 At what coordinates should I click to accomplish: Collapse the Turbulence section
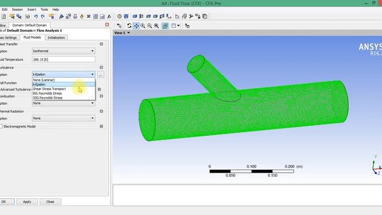click(101, 67)
